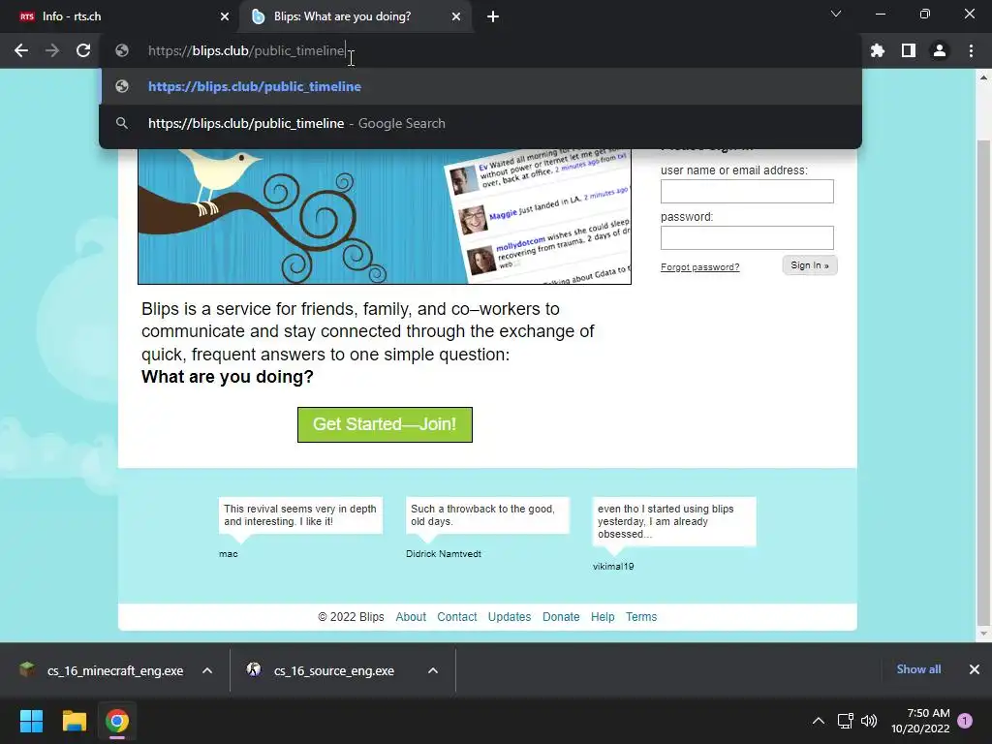The height and width of the screenshot is (744, 992).
Task: Open the Windows Start menu
Action: [31, 721]
